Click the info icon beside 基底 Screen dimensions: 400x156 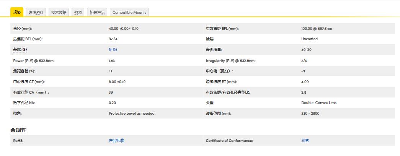(25, 50)
